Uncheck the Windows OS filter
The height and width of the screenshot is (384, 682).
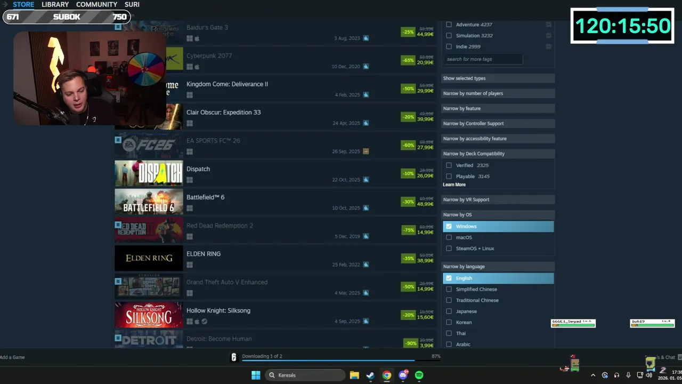coord(449,226)
